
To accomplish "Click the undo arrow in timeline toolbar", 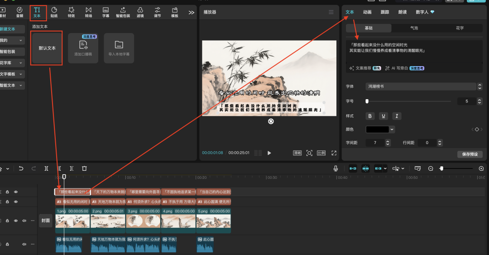I will pyautogui.click(x=21, y=168).
